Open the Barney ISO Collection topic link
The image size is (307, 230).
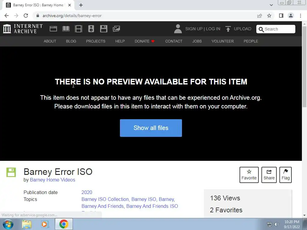click(105, 199)
